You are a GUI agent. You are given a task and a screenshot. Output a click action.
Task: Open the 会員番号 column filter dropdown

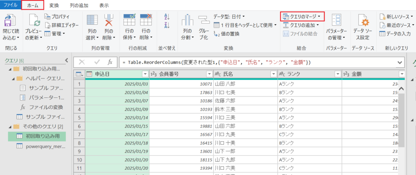pos(210,74)
